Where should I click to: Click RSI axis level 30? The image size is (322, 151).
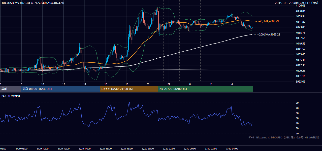[297, 128]
